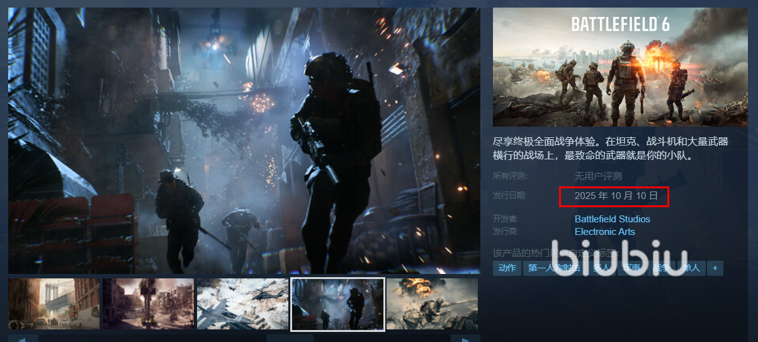Select the 单人 tag
This screenshot has width=758, height=342.
[x=691, y=268]
